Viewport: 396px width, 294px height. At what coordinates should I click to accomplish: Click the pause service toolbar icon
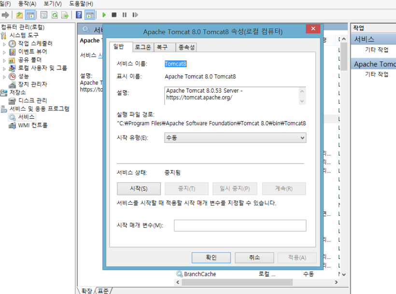(125, 15)
